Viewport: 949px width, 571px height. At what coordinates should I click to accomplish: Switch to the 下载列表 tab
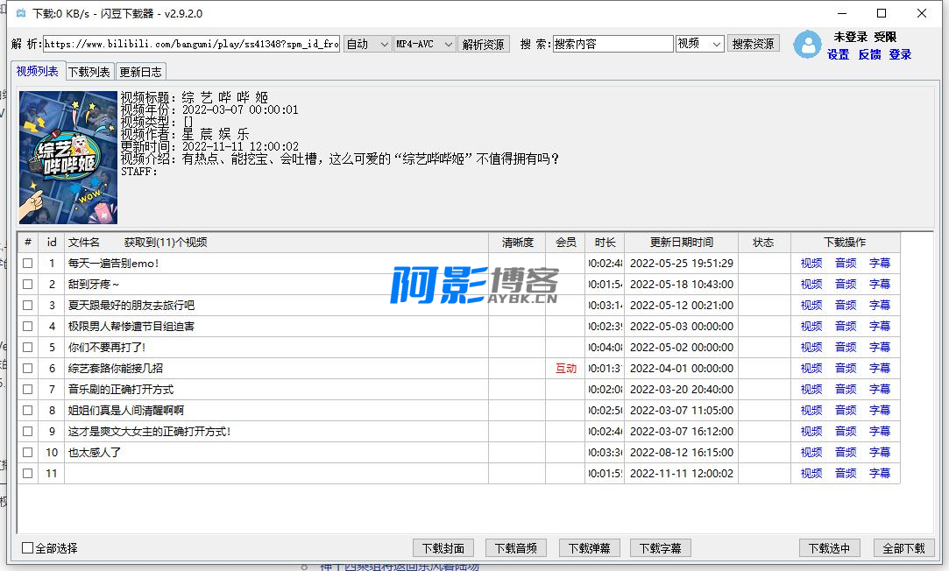pyautogui.click(x=89, y=72)
